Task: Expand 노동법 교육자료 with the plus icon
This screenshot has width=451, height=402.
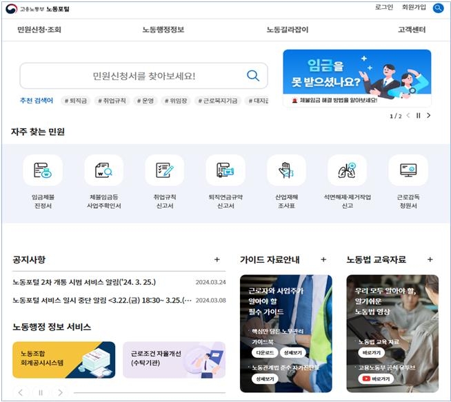Action: pyautogui.click(x=430, y=260)
